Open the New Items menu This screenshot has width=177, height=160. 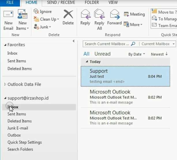pyautogui.click(x=22, y=20)
